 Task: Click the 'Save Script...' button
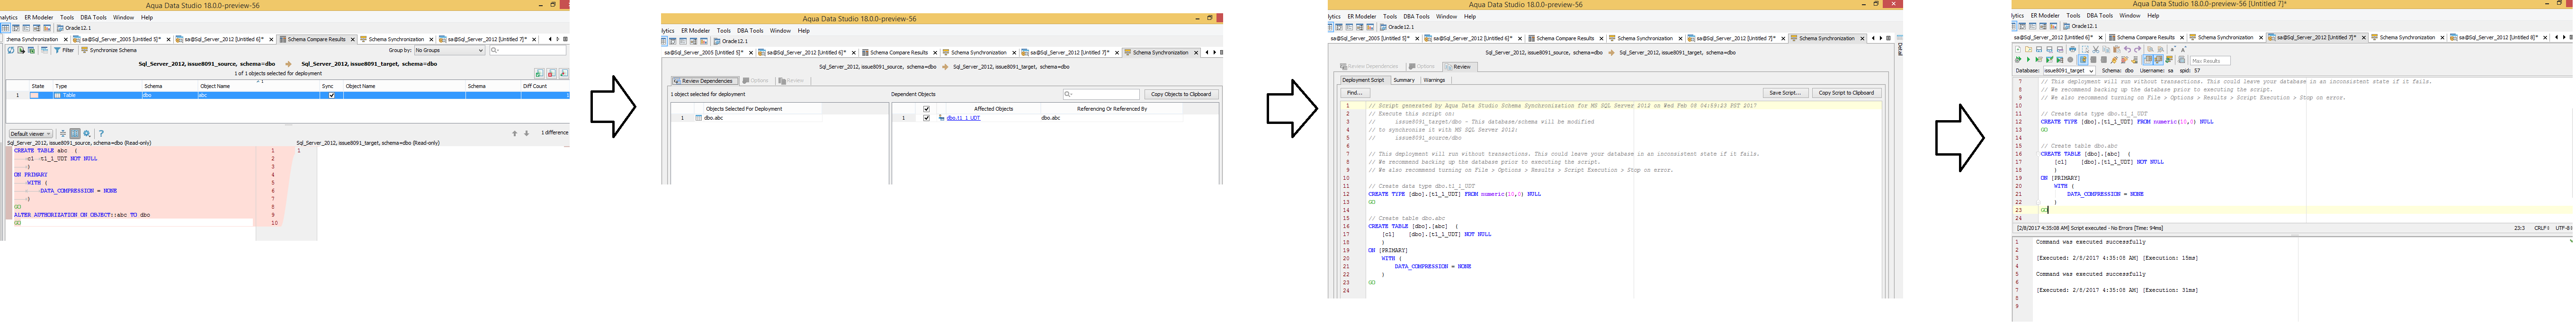click(x=1785, y=93)
